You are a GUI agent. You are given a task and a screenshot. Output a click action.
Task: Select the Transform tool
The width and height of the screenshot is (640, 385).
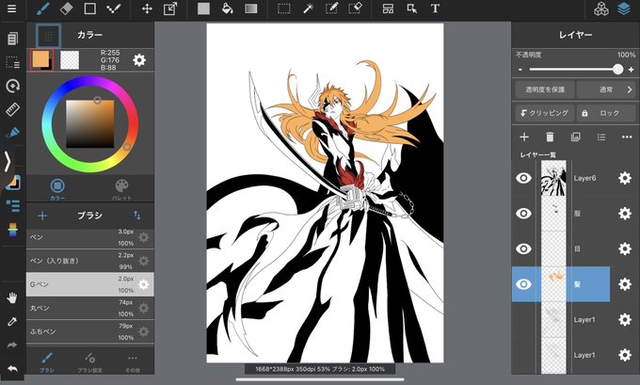point(170,8)
